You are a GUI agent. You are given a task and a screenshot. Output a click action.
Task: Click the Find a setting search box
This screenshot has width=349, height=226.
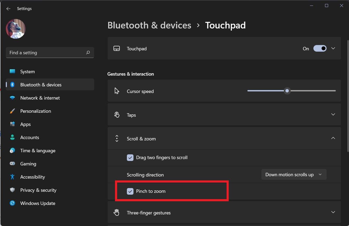[46, 53]
